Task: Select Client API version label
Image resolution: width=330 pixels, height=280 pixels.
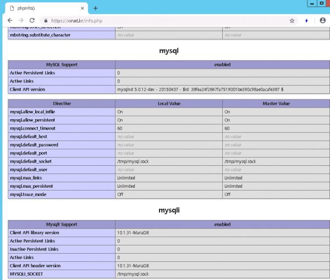Action: [28, 89]
